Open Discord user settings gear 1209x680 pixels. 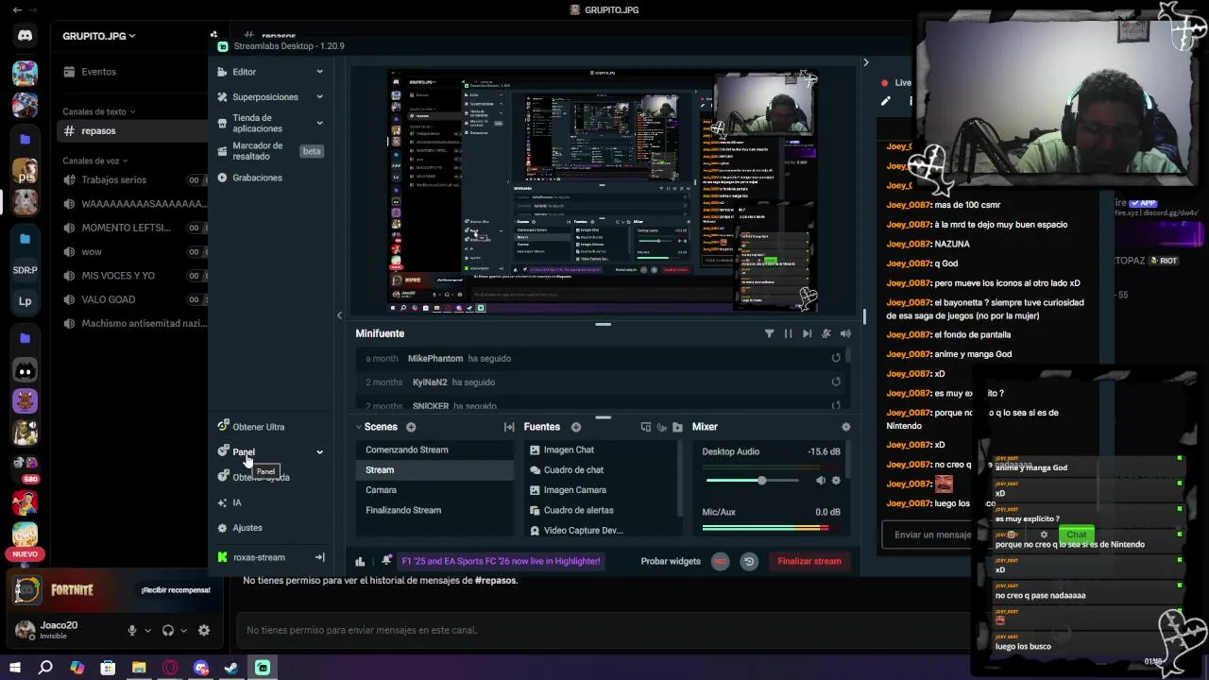(204, 630)
